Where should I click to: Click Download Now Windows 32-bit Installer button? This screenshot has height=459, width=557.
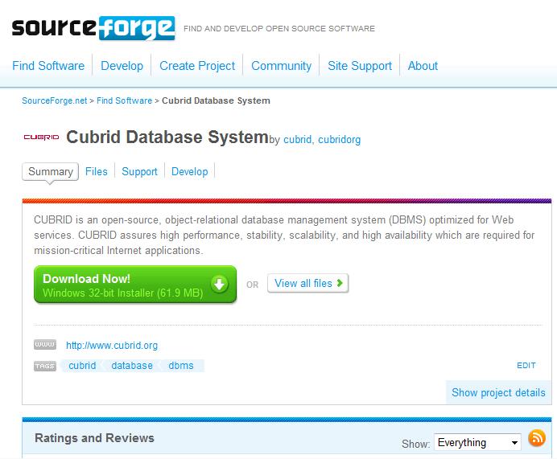pyautogui.click(x=135, y=285)
